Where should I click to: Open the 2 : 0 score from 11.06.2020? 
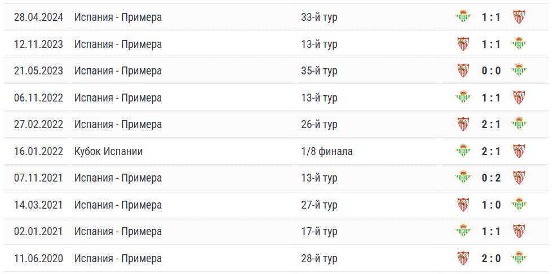coord(491,258)
